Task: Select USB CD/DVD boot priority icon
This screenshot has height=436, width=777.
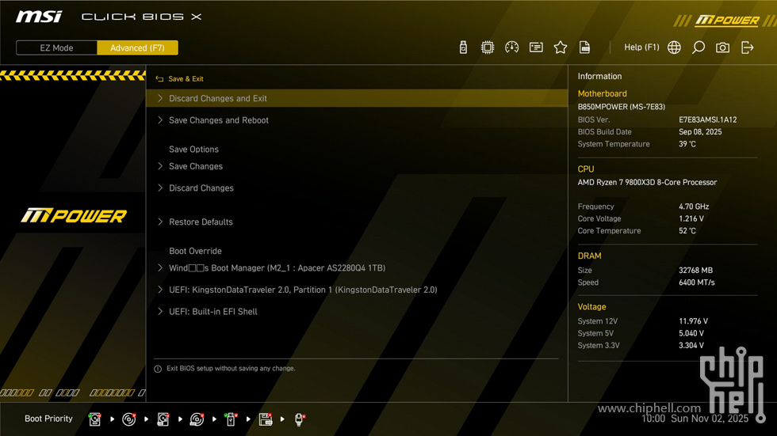Action: click(x=197, y=419)
